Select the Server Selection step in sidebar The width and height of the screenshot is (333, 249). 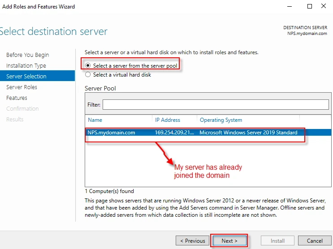point(26,76)
